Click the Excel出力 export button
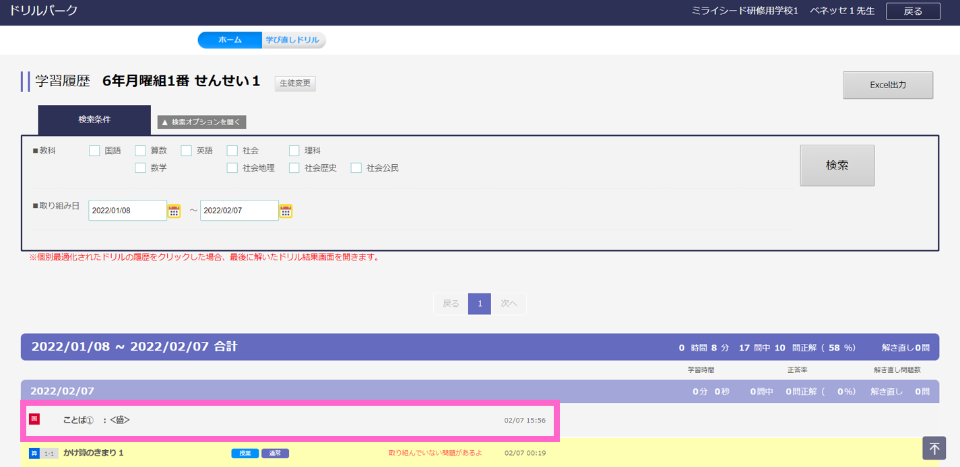Viewport: 960px width, 467px height. [x=887, y=85]
